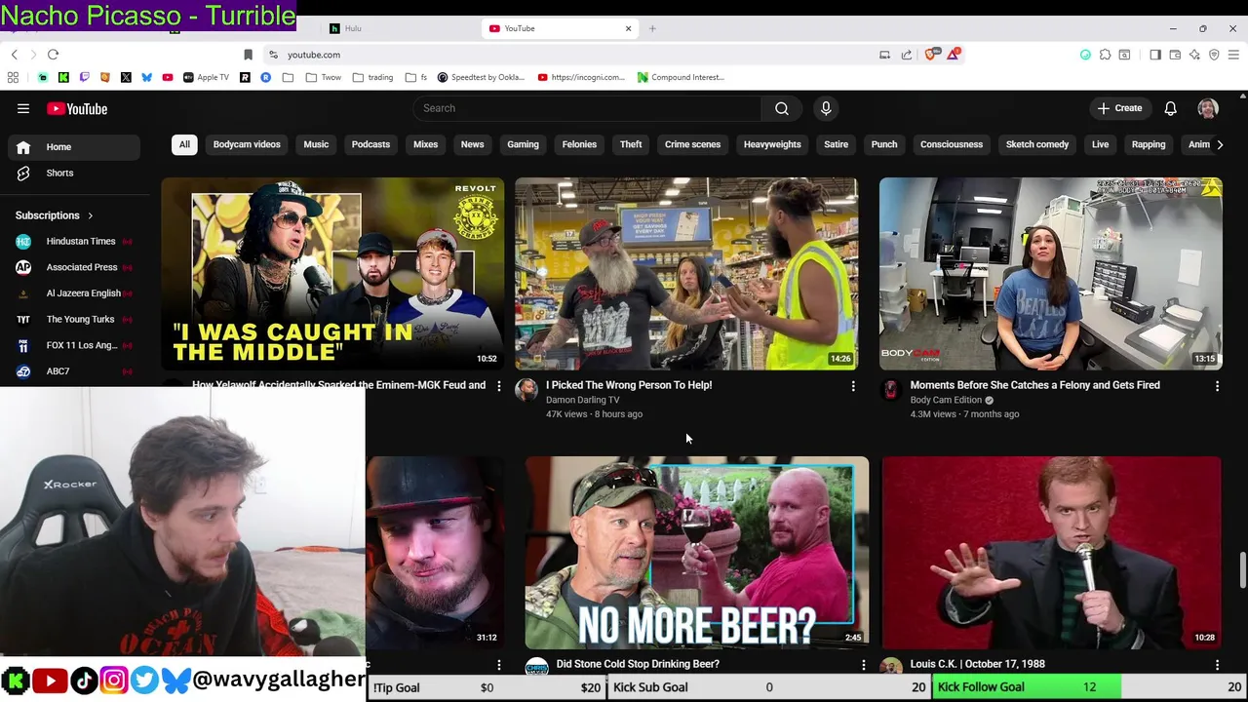Filter by Consciousness chip
1248x702 pixels.
pos(952,144)
